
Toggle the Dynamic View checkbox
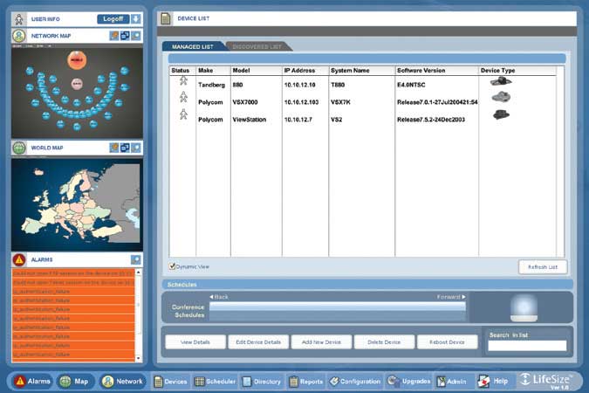173,266
